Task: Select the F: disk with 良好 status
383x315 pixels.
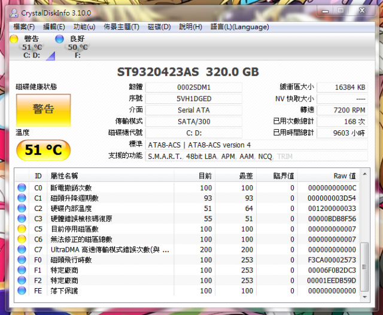Action: coord(77,47)
